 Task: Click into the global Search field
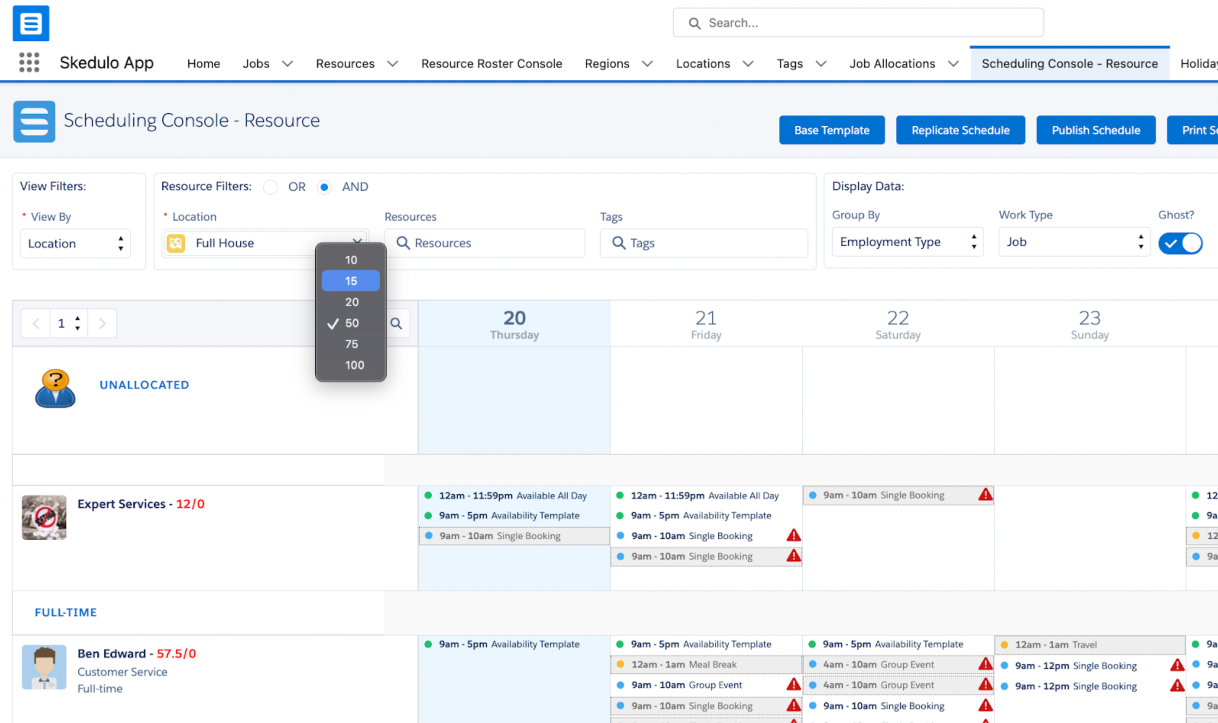(x=858, y=23)
